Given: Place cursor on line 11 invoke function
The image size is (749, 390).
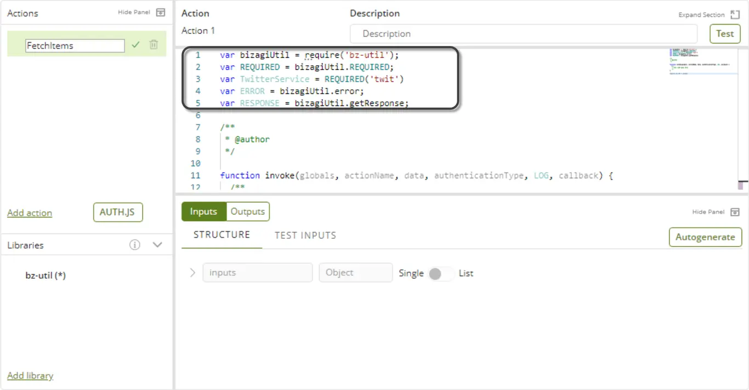Looking at the screenshot, I should pos(416,175).
